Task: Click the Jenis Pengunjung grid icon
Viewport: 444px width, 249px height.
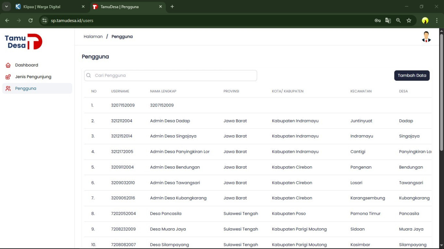Action: (x=8, y=77)
